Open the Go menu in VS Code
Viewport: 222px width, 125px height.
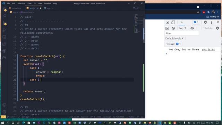tap(35, 3)
